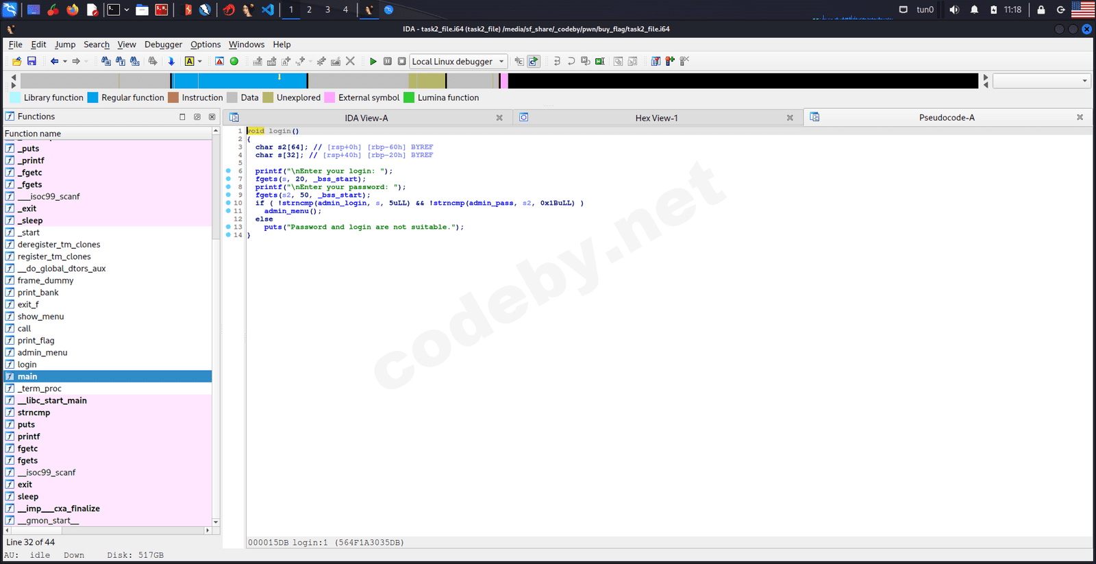Toggle the breakpoint dot on line 6
This screenshot has width=1096, height=564.
[x=228, y=171]
